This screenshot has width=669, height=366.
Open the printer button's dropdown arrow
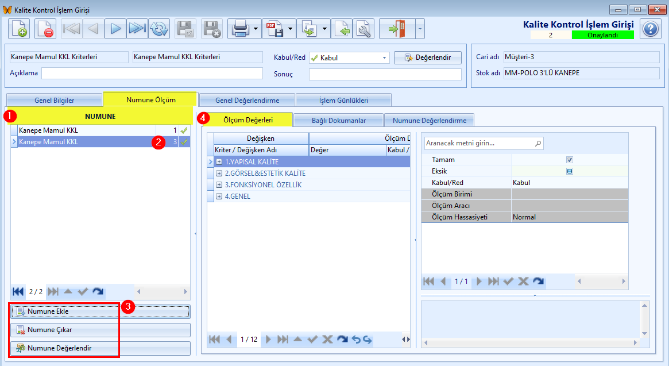256,29
